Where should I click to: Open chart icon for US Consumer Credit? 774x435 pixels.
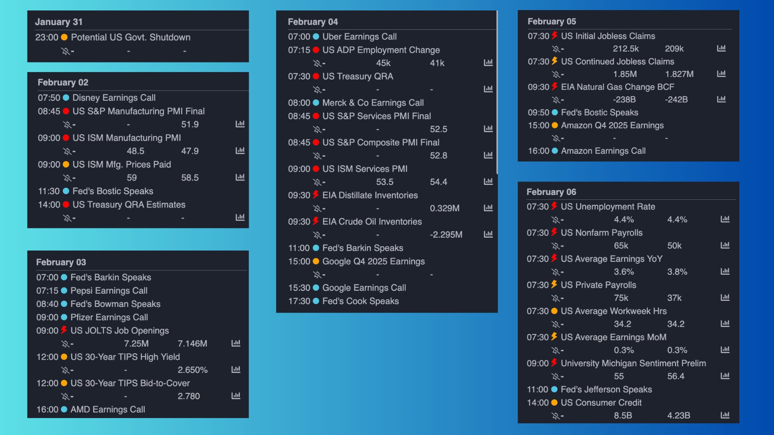pos(725,415)
